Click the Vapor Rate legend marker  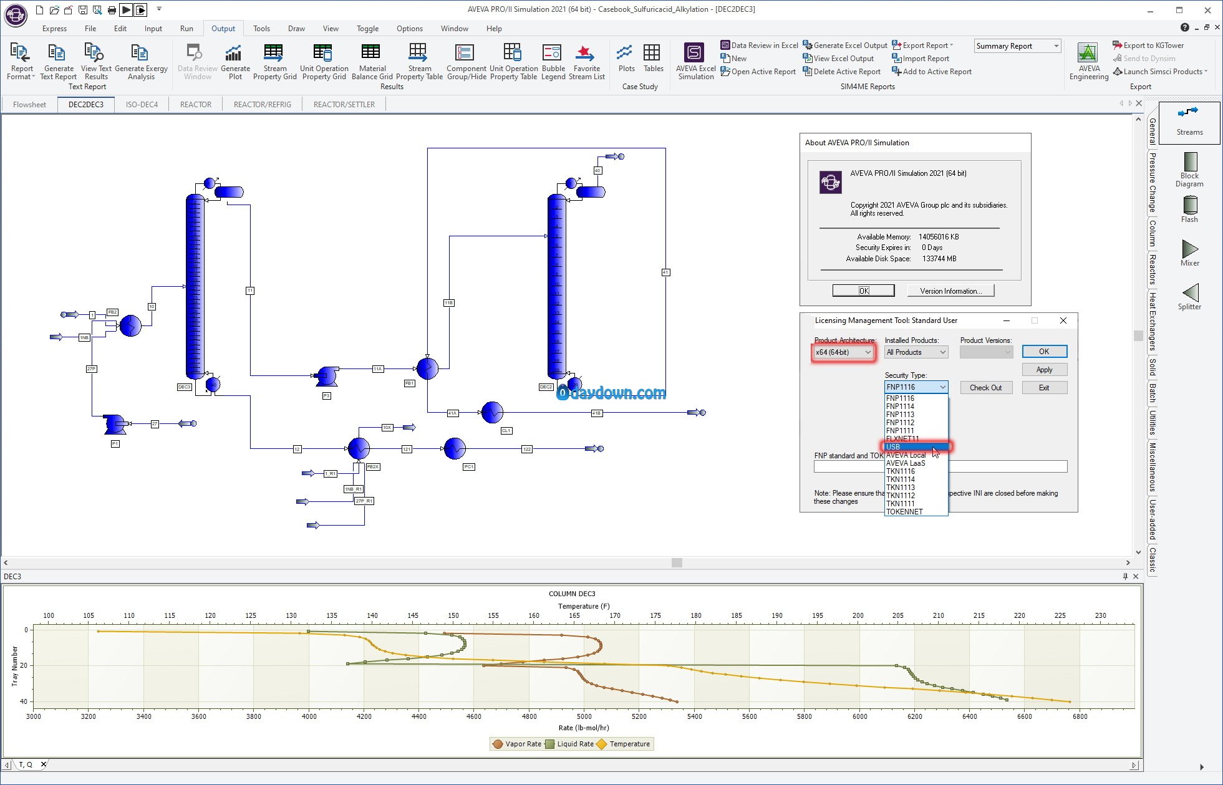click(498, 744)
